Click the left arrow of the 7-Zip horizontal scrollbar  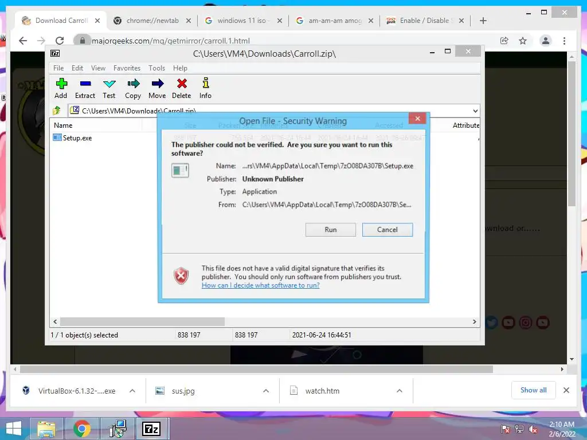pyautogui.click(x=55, y=322)
